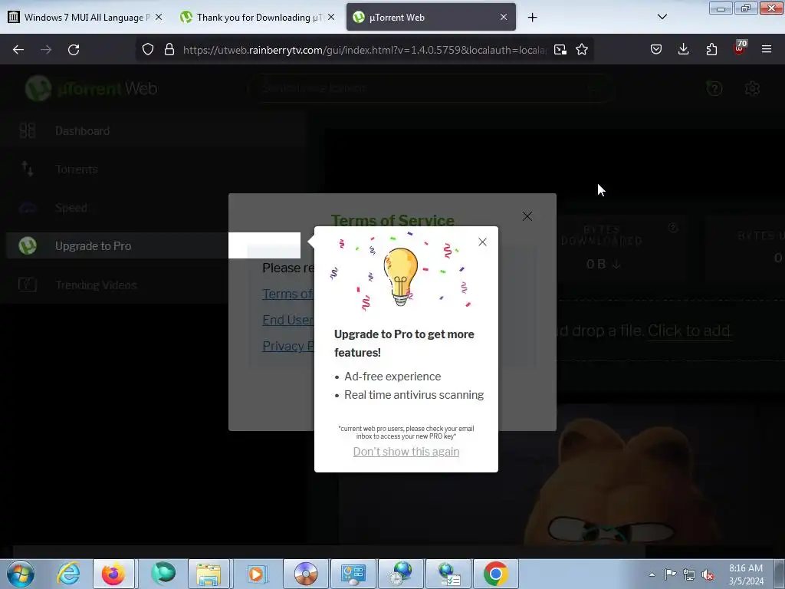Click the site security padlock icon
This screenshot has width=785, height=589.
click(x=169, y=49)
